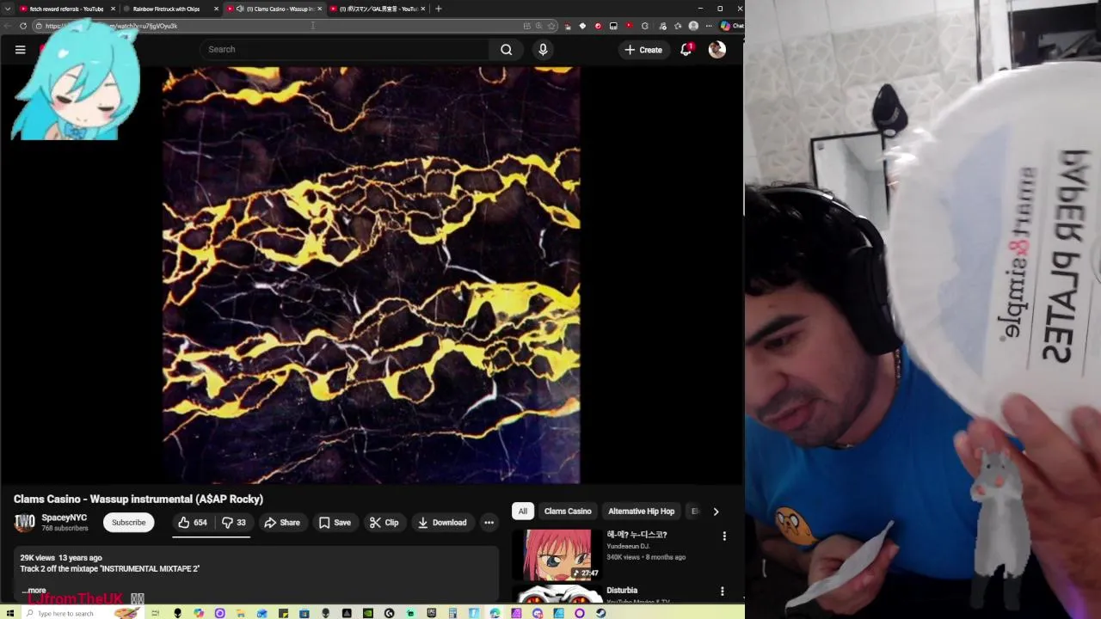The image size is (1101, 619).
Task: Expand the description with ...more
Action: [34, 591]
